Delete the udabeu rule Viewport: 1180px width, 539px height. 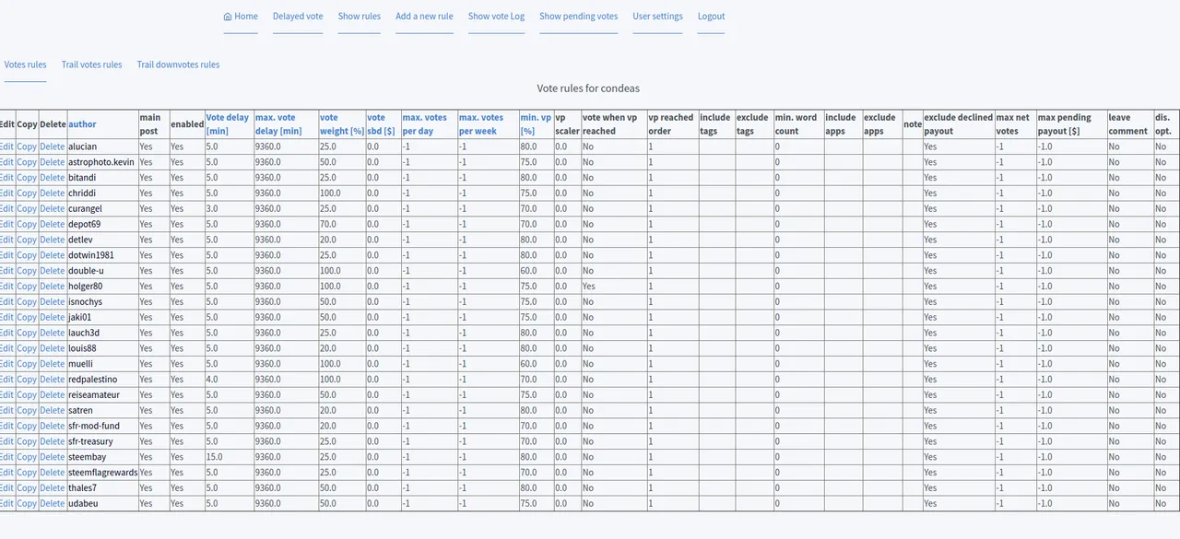(53, 504)
